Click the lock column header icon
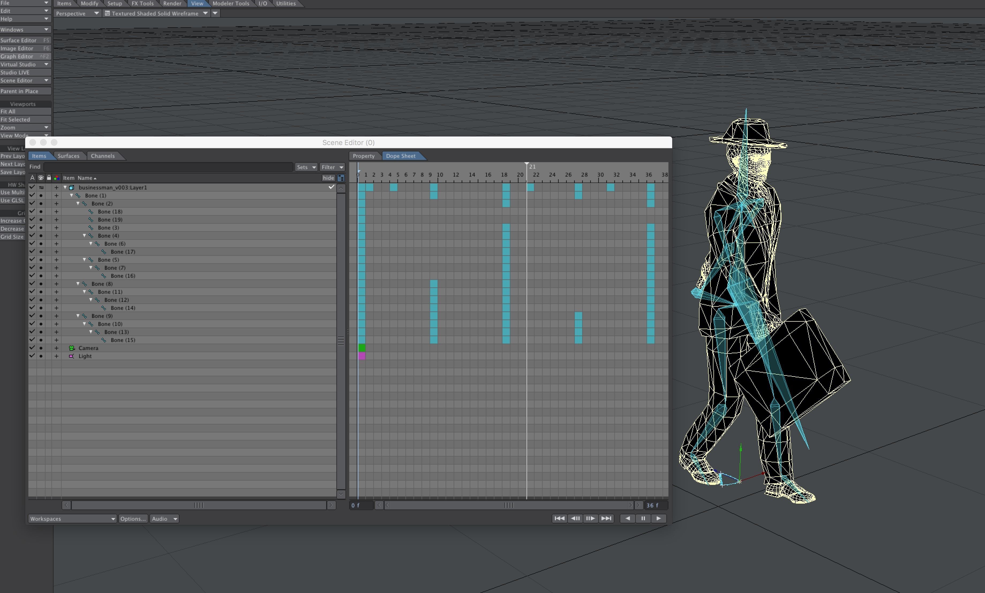 49,178
